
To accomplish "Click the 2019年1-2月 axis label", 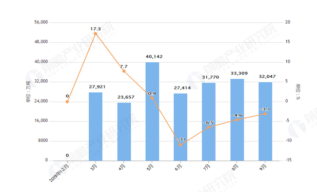I will pos(59,173).
